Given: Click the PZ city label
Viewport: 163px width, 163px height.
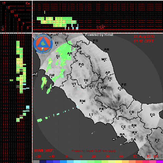Looking at the screenshot, I should 157,140.
